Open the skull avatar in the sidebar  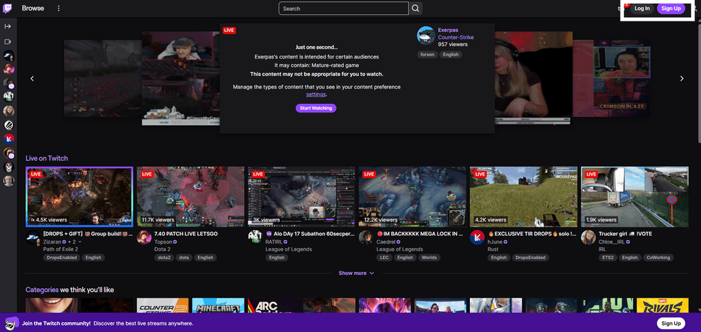(9, 166)
